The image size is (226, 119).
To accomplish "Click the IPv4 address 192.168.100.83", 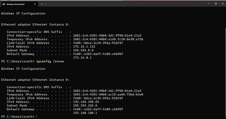I will coord(86,102).
